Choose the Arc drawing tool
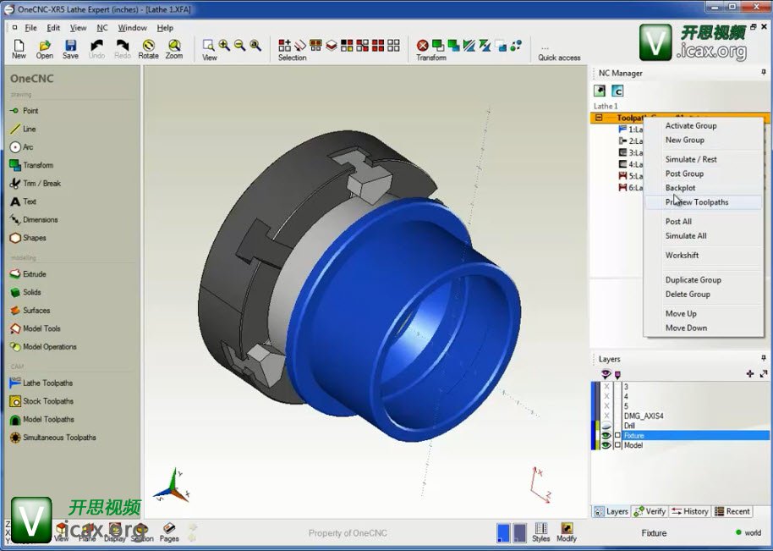The height and width of the screenshot is (551, 773). (27, 147)
